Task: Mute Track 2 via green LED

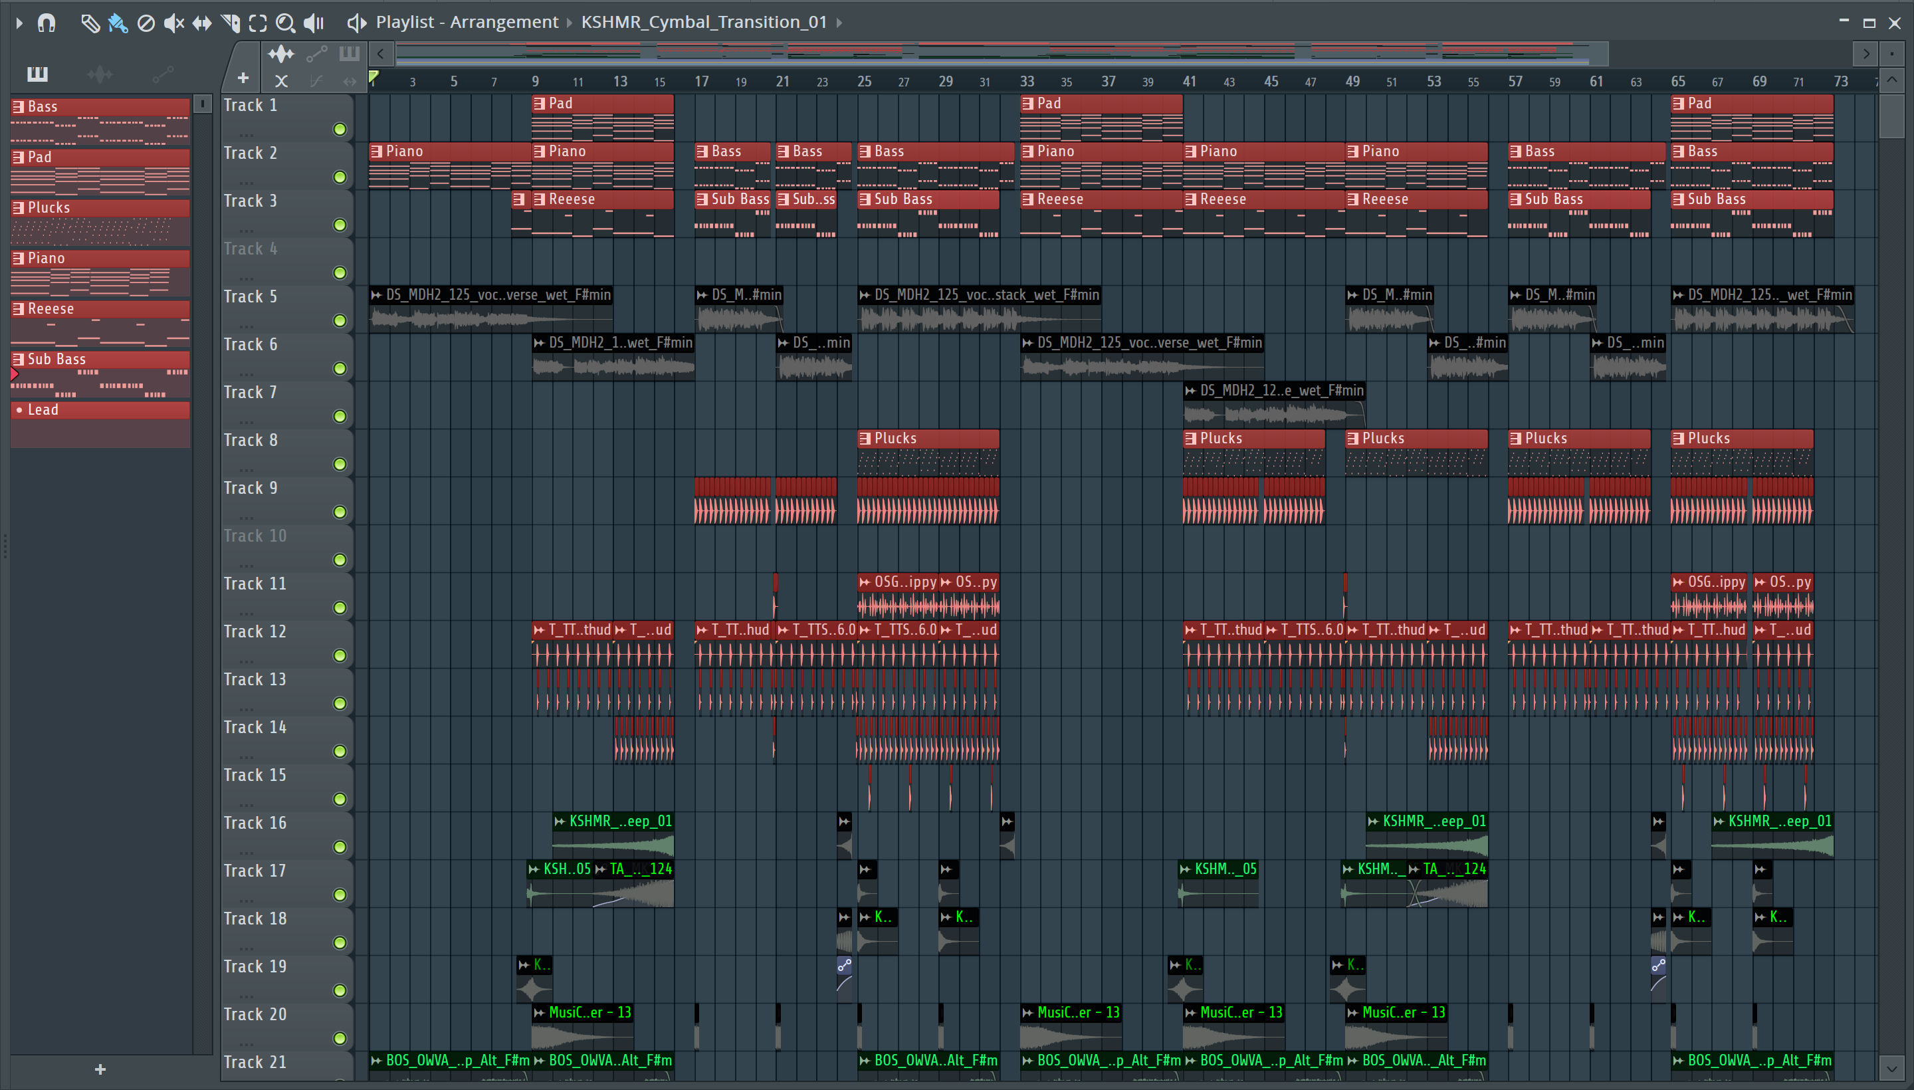Action: tap(340, 177)
